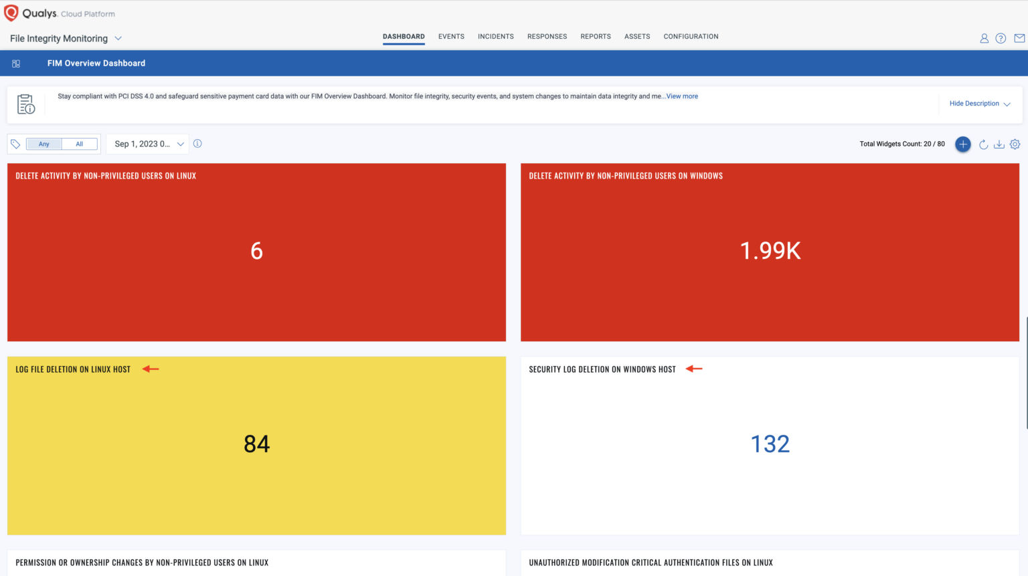Select the Any tag matching option
Viewport: 1028px width, 576px height.
point(44,144)
